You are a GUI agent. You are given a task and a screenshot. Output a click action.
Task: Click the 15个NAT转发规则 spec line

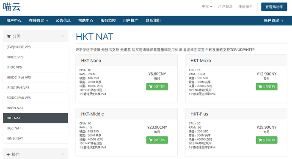91,143
